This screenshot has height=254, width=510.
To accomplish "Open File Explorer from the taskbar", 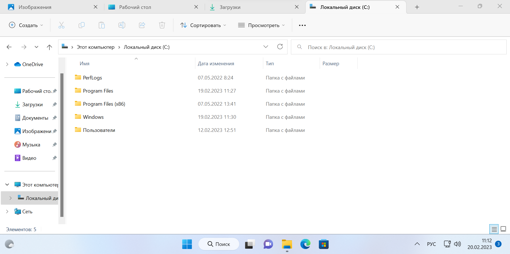I will [x=287, y=244].
